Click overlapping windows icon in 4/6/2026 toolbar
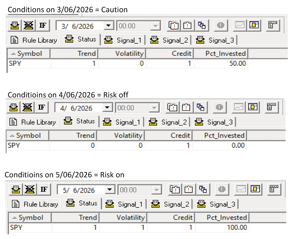Viewport: 294px width, 239px height. pos(201,107)
